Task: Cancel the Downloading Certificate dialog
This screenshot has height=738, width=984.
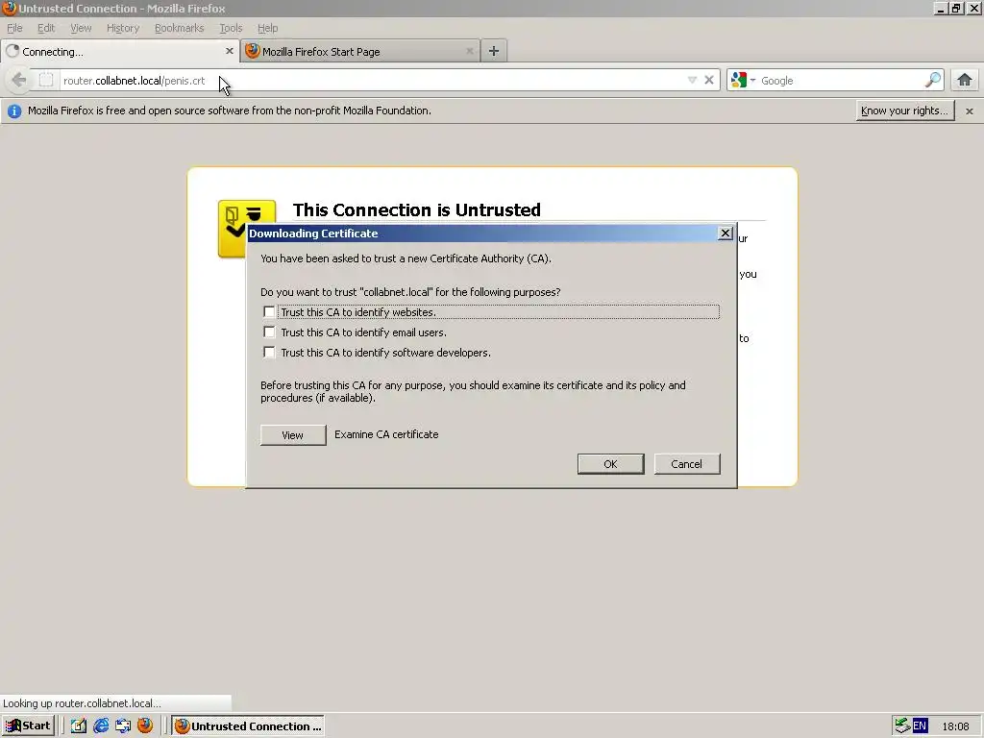Action: (686, 464)
